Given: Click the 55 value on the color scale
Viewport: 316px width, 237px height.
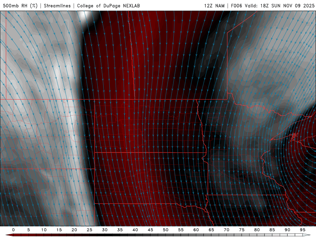Looking at the screenshot, I should click(x=181, y=230).
